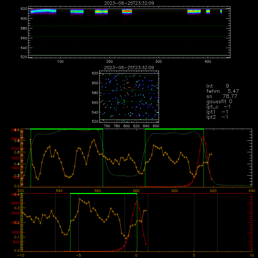
Task: Select the 'gaussfit 0' readout line
Action: pos(219,101)
